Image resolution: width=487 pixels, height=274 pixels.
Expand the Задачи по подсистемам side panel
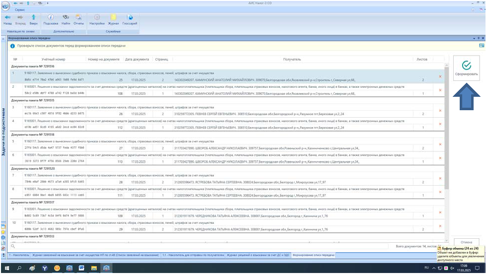click(x=3, y=134)
